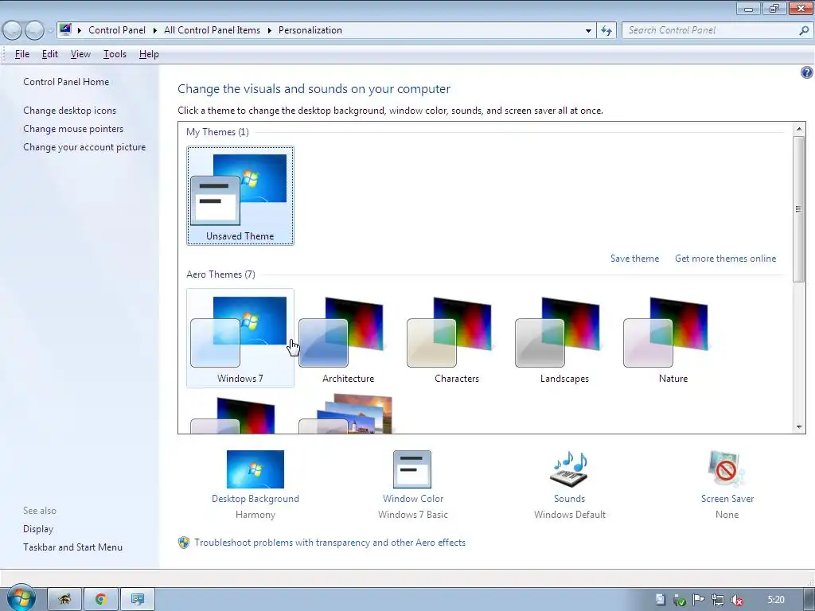Viewport: 815px width, 611px height.
Task: Open the Help menu
Action: (149, 54)
